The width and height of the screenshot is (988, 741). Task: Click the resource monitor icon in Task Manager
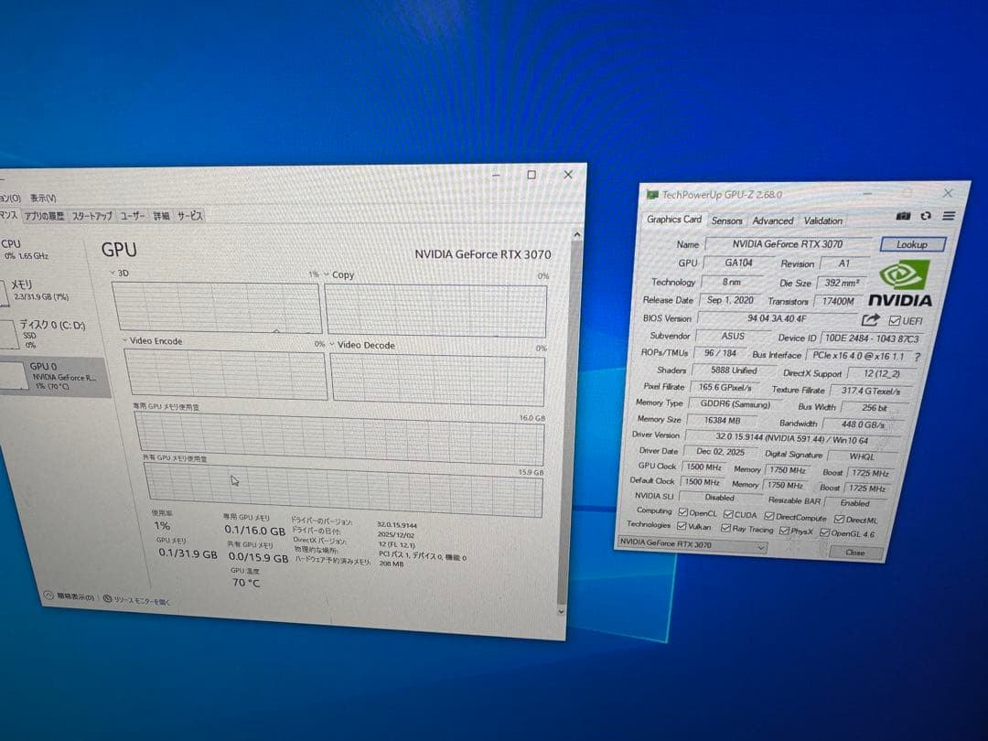click(x=108, y=600)
